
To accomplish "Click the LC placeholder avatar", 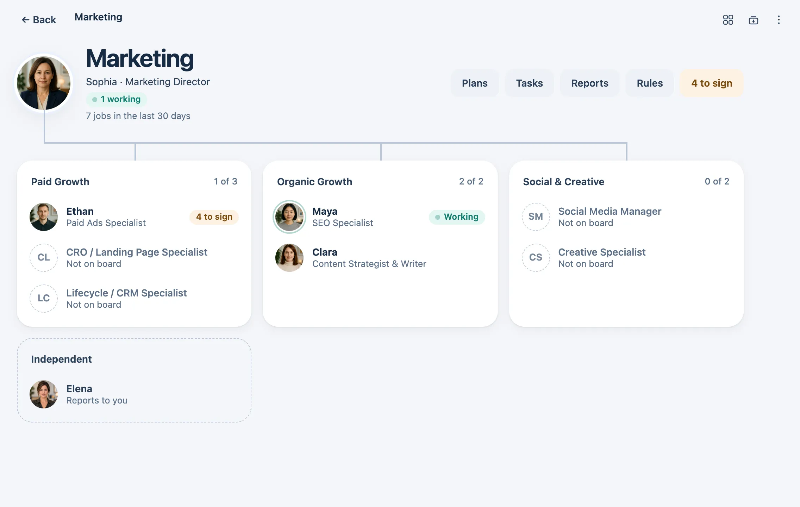I will (x=44, y=299).
